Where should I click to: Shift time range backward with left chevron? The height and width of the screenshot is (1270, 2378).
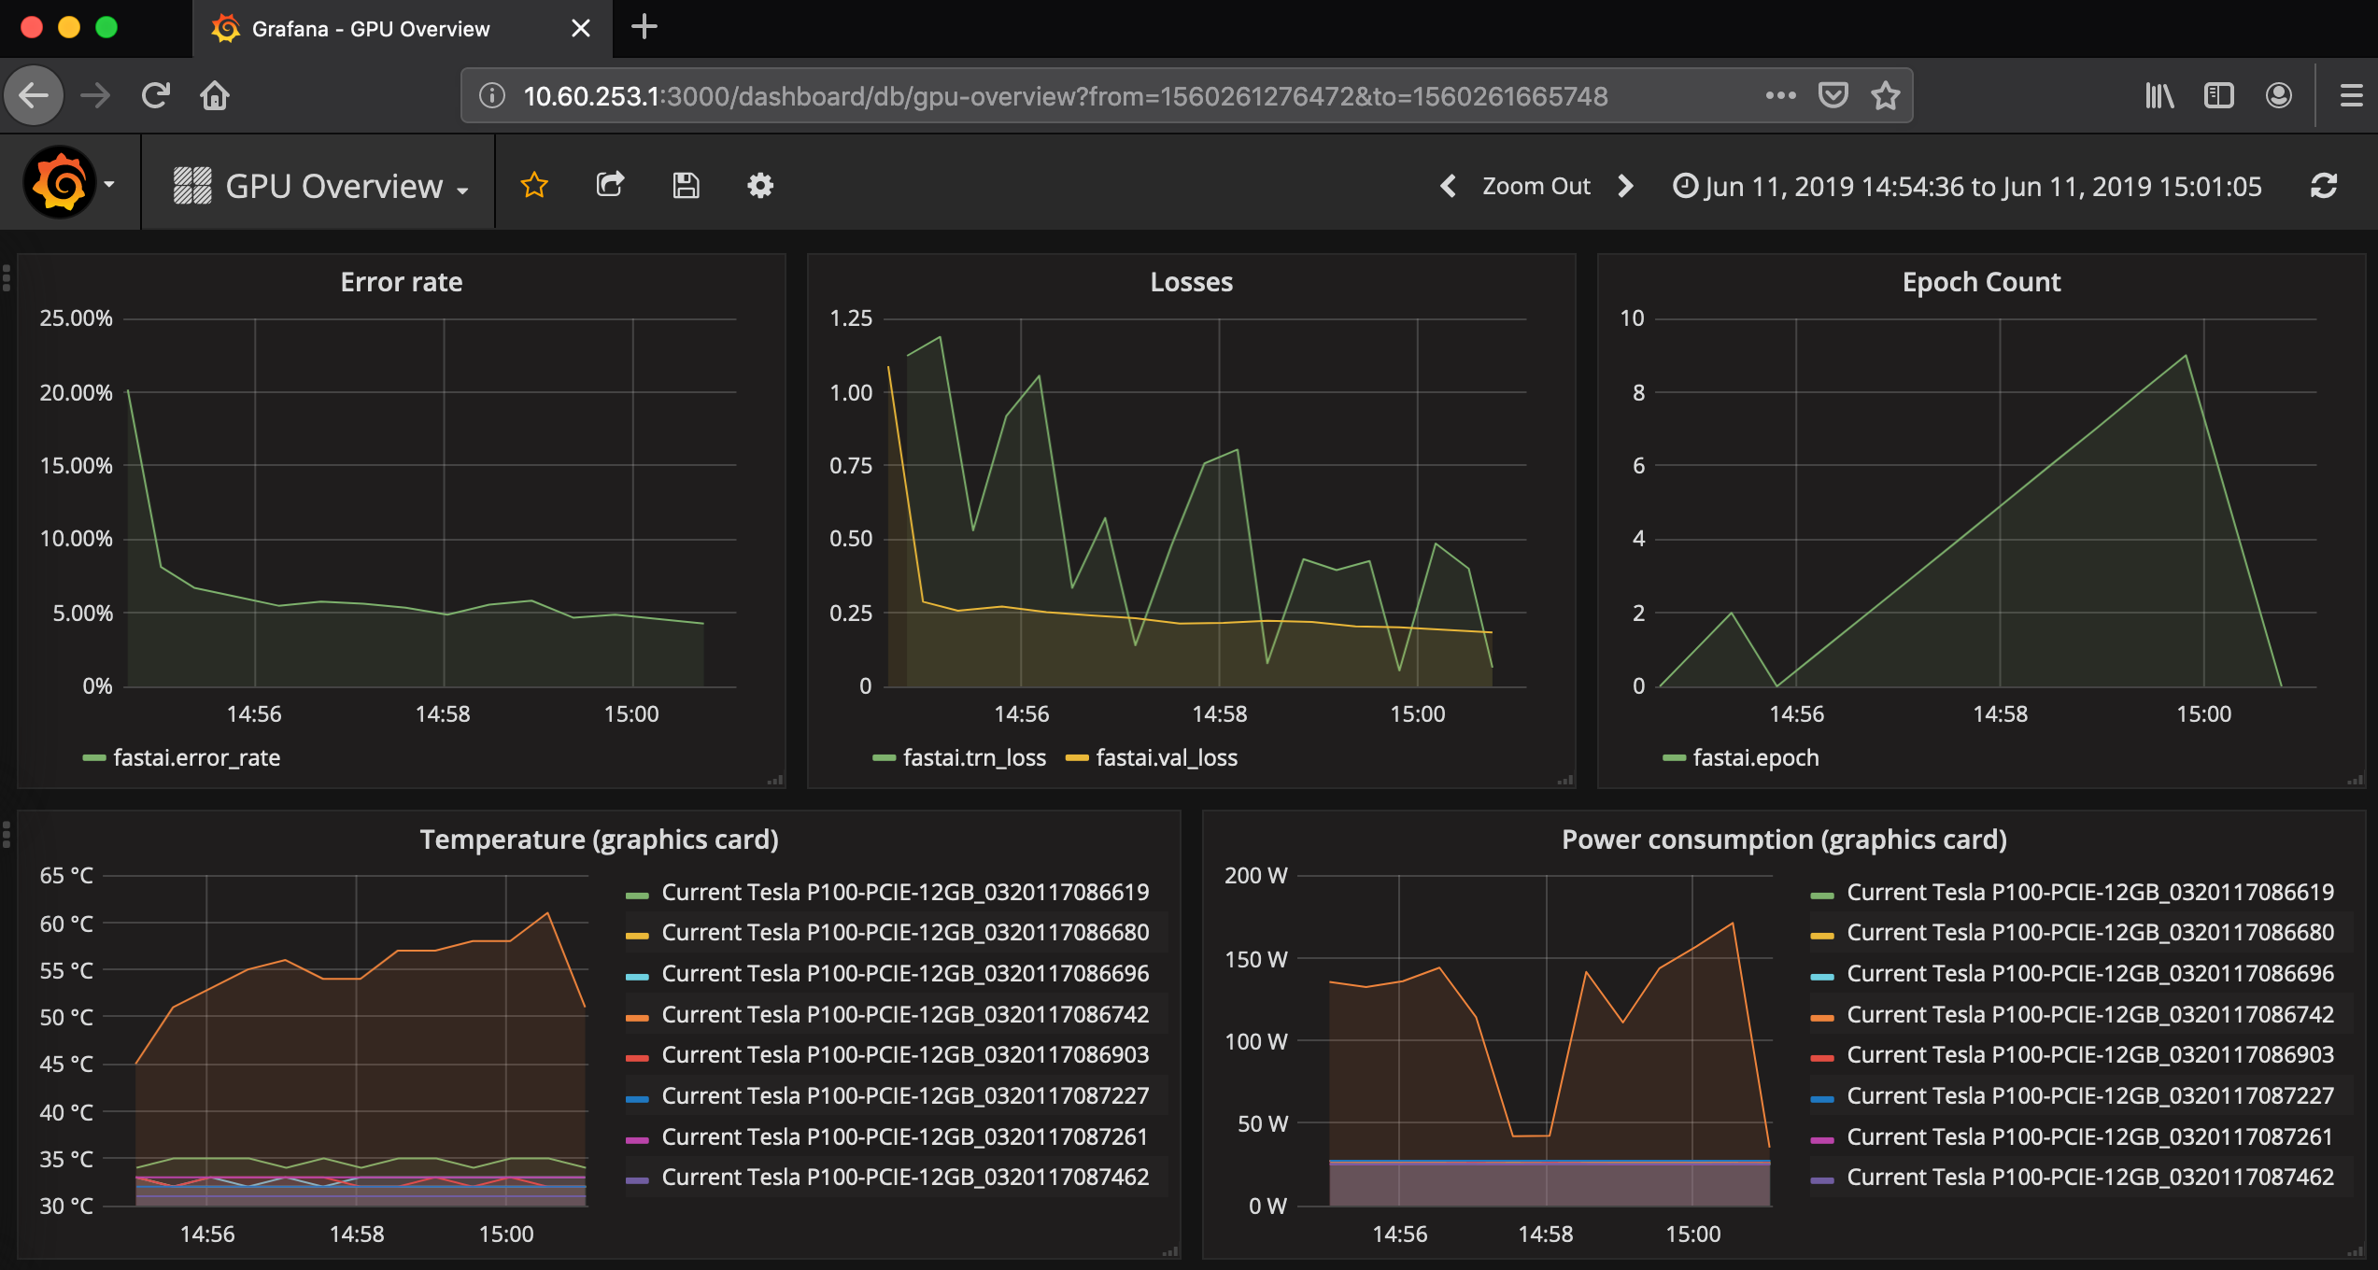click(1448, 186)
